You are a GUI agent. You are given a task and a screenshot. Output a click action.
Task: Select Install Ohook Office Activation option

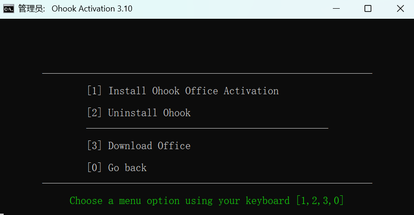pyautogui.click(x=193, y=91)
